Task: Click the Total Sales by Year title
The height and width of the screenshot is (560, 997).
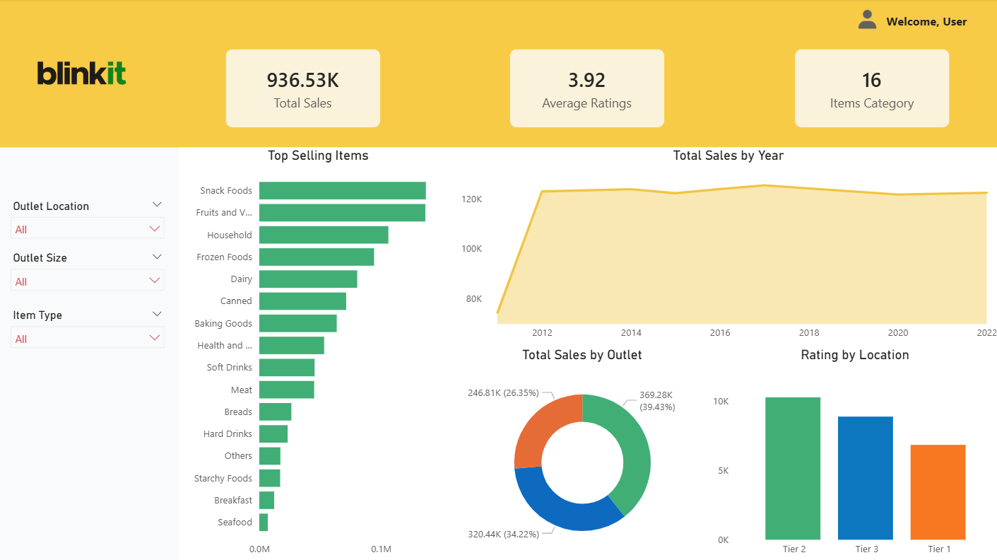Action: pyautogui.click(x=728, y=156)
